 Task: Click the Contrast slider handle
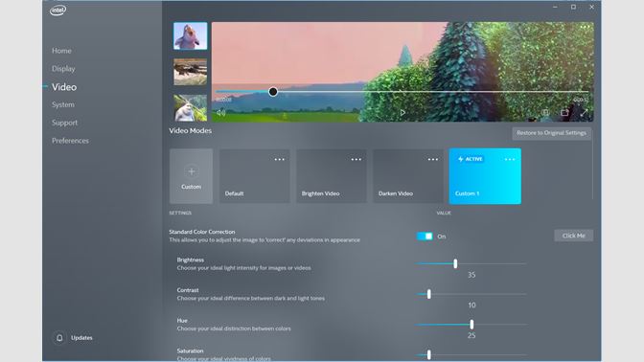(428, 294)
